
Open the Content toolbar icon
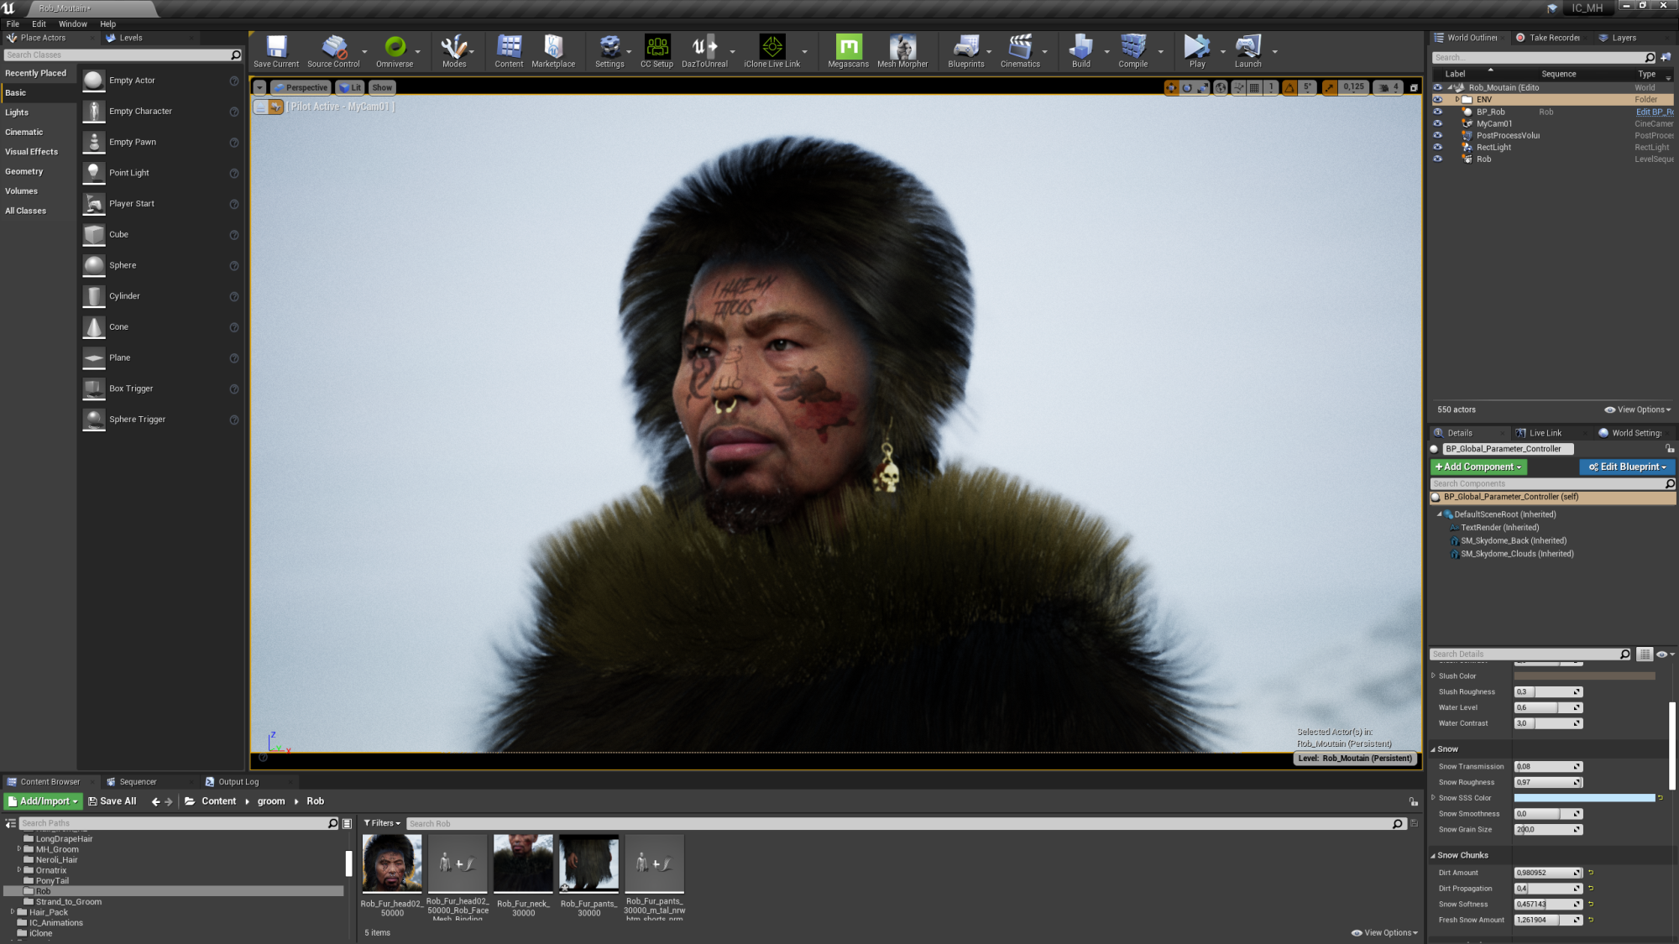[509, 51]
